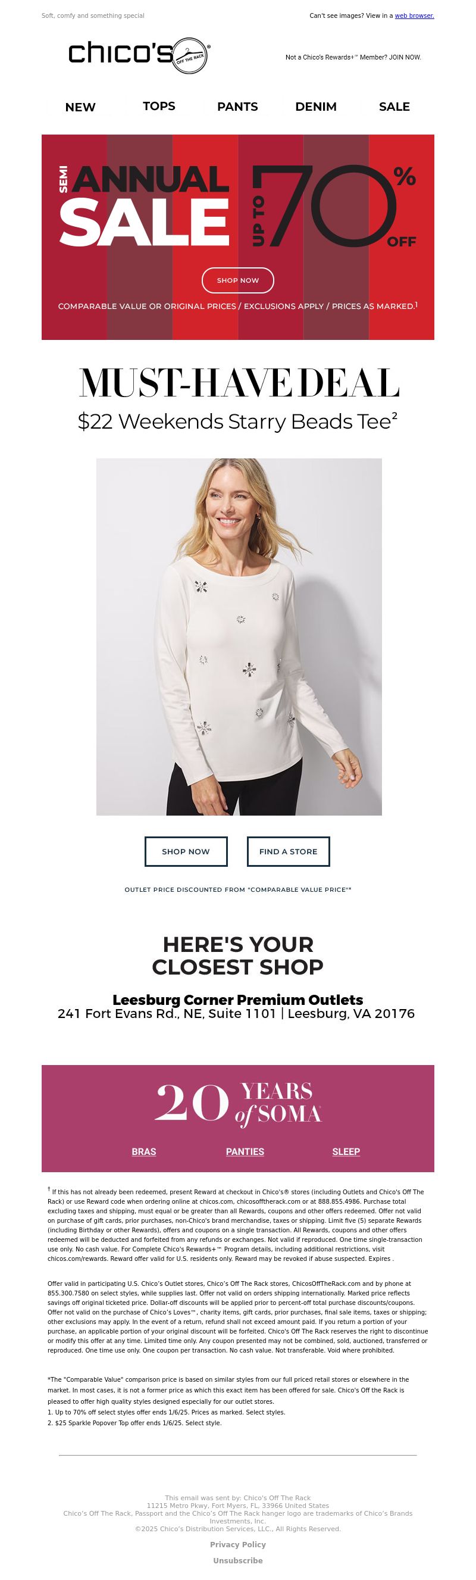The image size is (476, 1580).
Task: Open the NEW navigation item
Action: click(x=80, y=107)
